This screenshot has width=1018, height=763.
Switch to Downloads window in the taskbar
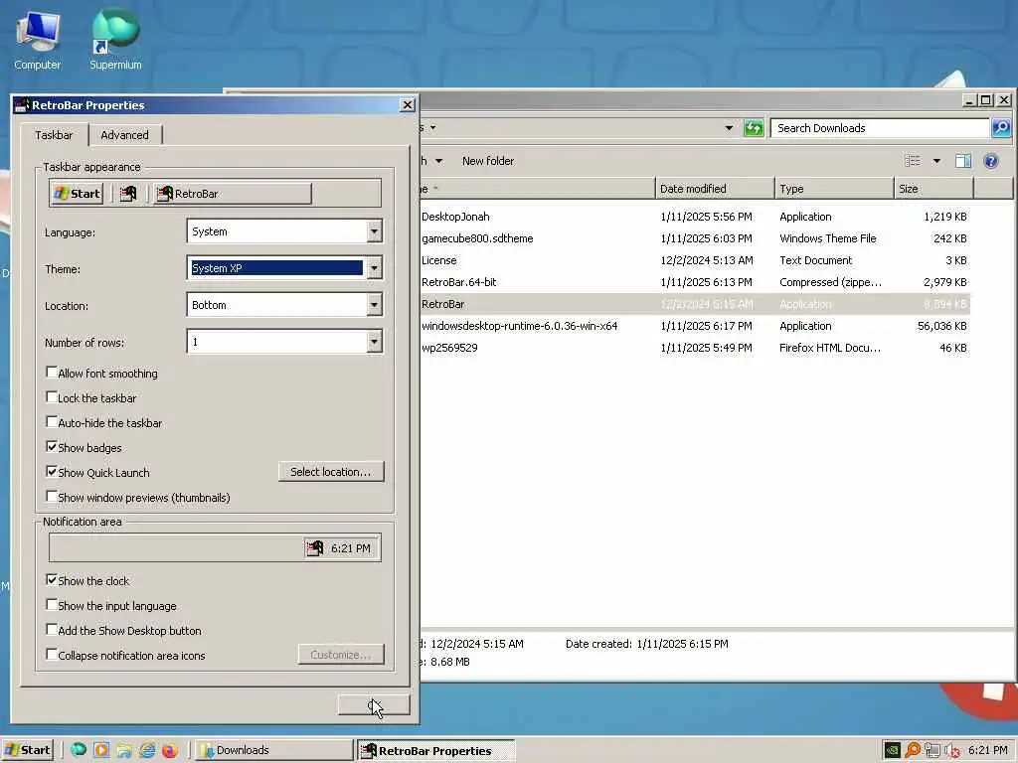[274, 750]
